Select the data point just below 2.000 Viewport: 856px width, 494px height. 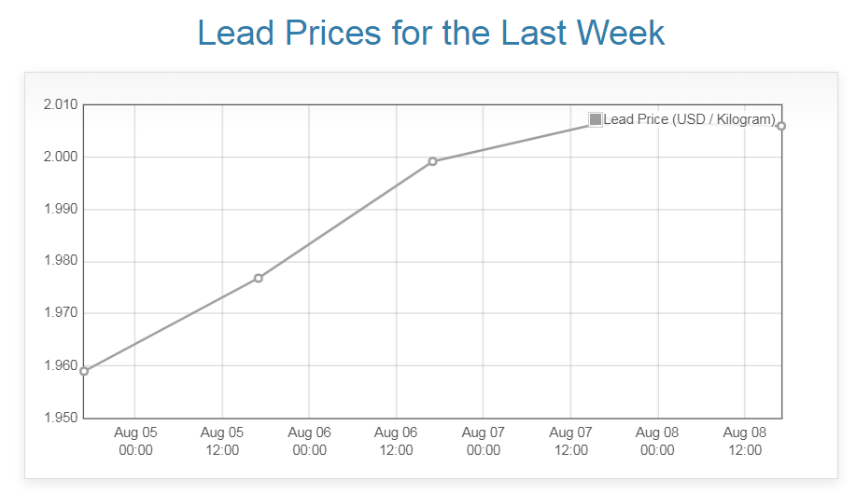tap(432, 161)
